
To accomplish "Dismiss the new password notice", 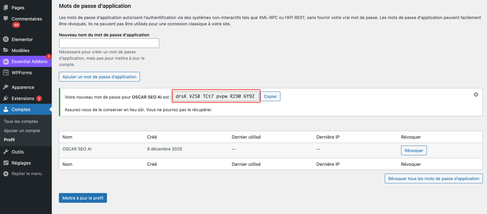I will click(x=476, y=95).
